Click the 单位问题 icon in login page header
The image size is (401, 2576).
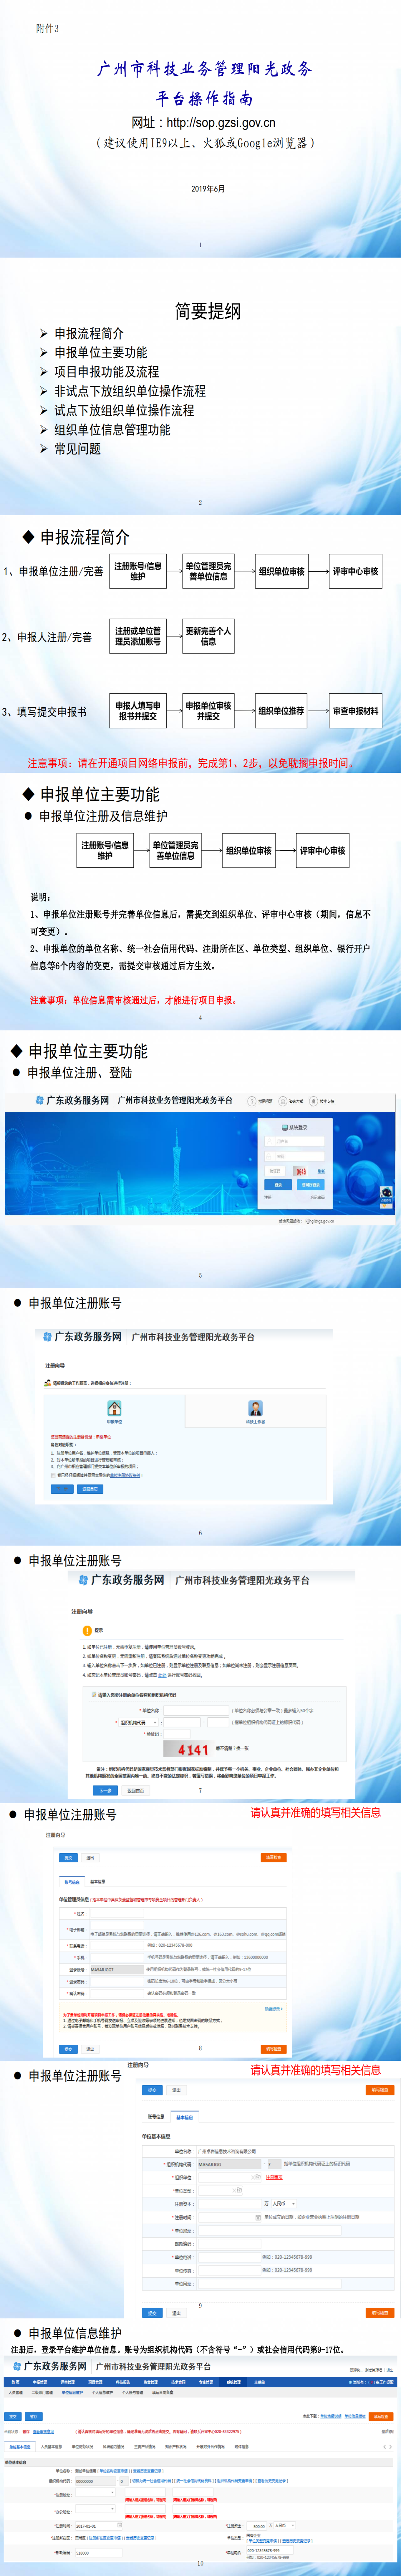tap(252, 1101)
